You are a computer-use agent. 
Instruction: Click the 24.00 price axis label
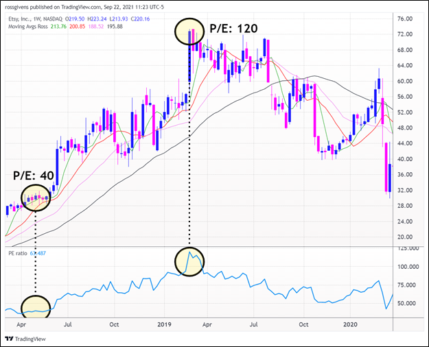click(x=405, y=222)
